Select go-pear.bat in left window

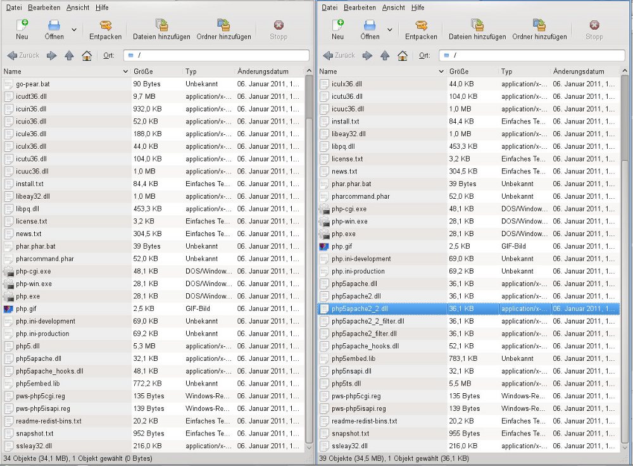coord(153,84)
